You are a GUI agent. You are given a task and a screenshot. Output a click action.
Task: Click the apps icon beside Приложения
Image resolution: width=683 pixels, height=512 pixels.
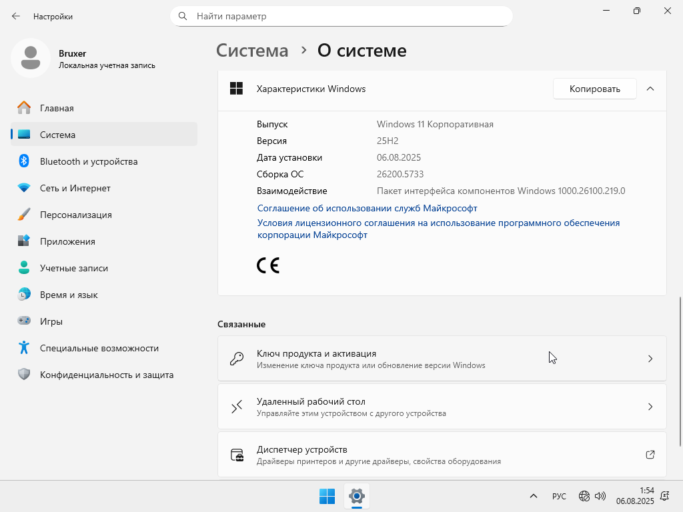24,241
